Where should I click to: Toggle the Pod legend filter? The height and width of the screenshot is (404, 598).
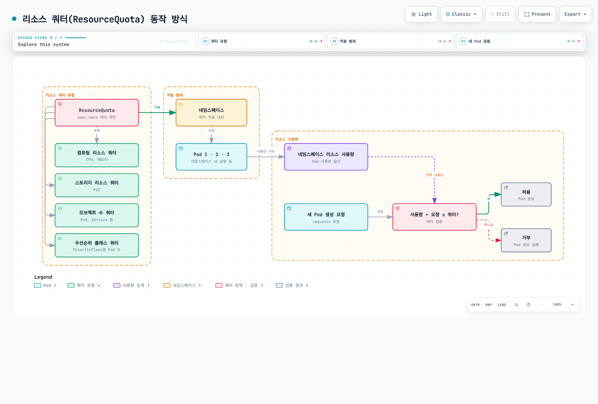pos(46,285)
